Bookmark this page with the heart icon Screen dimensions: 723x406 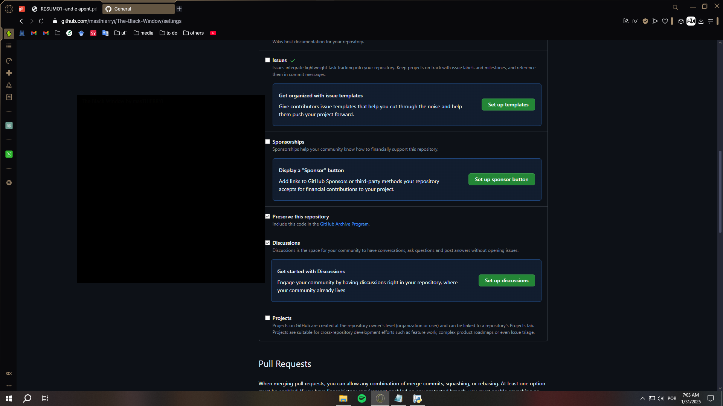tap(665, 21)
